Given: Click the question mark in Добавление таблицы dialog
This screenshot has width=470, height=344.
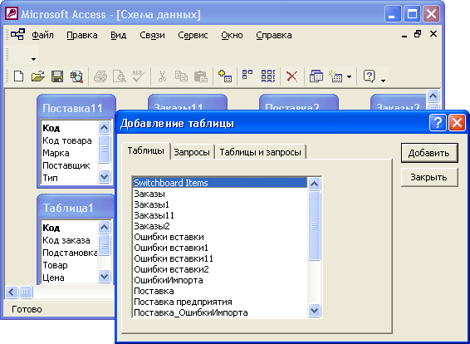Looking at the screenshot, I should click(438, 122).
